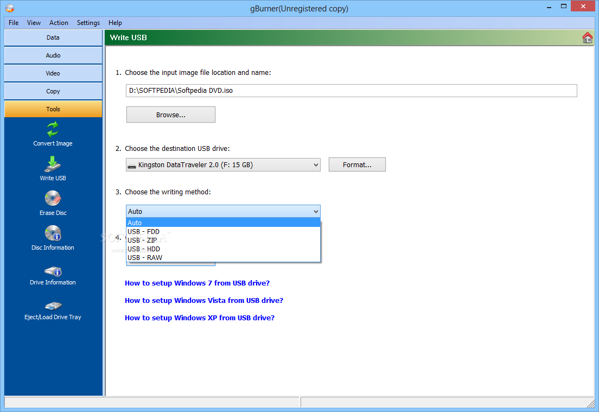Select the Write USB tool icon

(x=53, y=164)
